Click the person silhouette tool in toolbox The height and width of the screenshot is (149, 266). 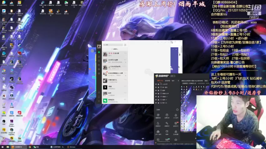click(x=158, y=124)
